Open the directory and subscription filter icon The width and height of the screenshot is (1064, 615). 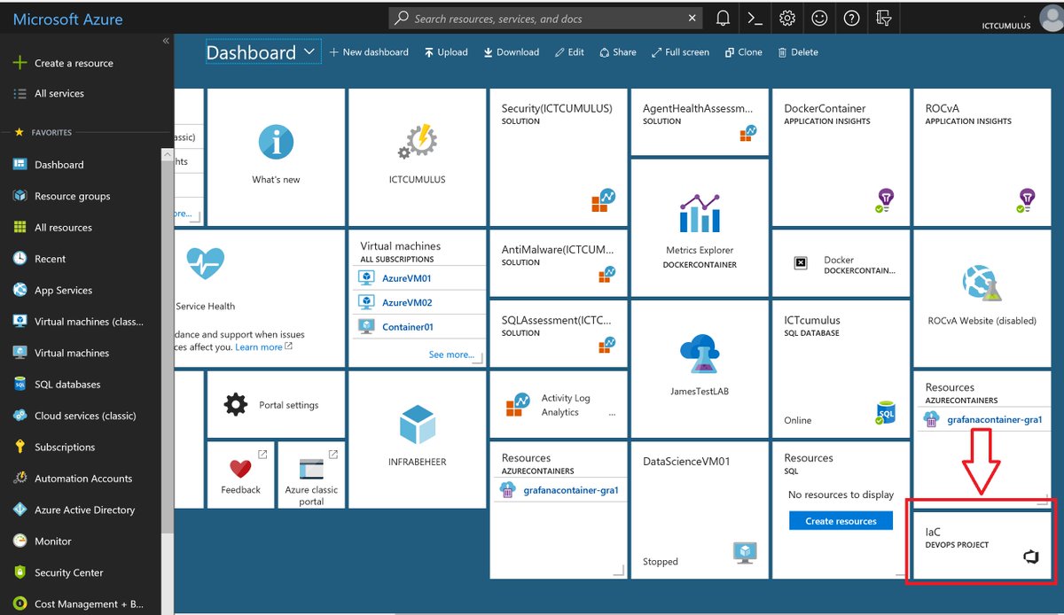click(882, 18)
